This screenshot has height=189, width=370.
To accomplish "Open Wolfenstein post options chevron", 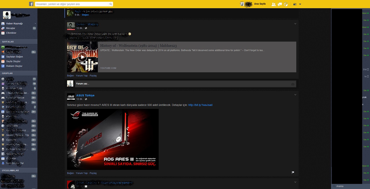I will click(295, 24).
